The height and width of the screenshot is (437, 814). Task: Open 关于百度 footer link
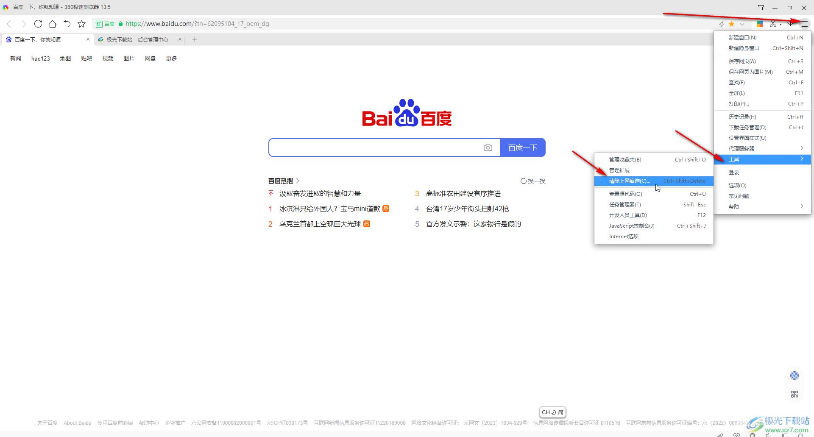tap(47, 423)
